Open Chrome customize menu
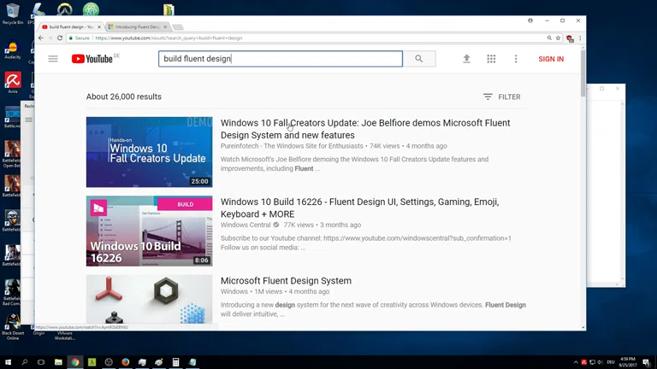657x369 pixels. [x=580, y=38]
